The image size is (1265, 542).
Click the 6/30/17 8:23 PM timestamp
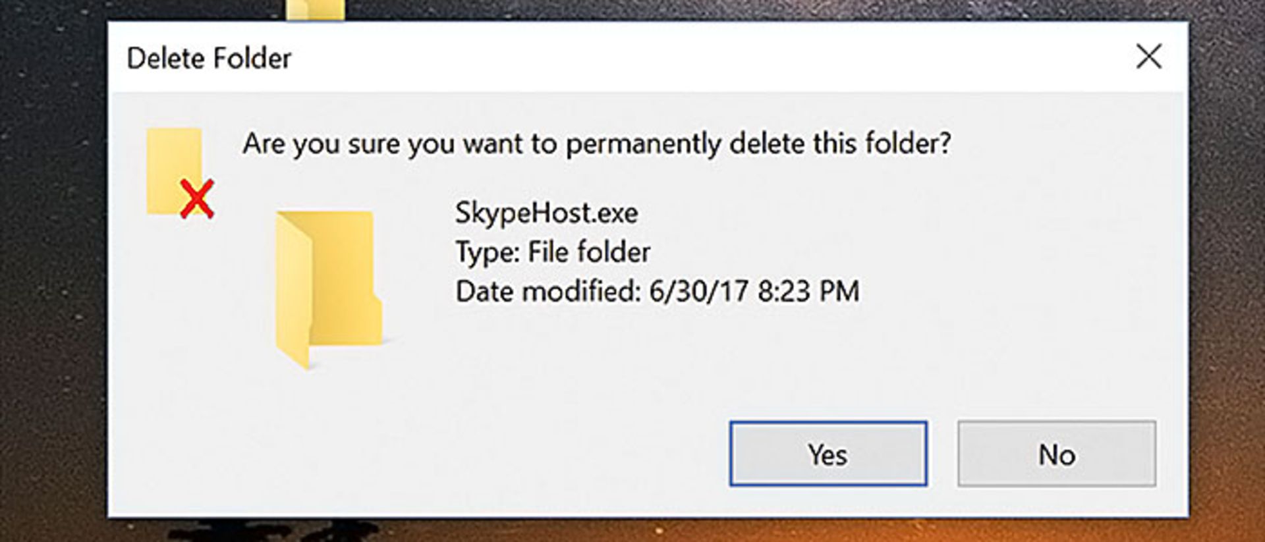(754, 291)
